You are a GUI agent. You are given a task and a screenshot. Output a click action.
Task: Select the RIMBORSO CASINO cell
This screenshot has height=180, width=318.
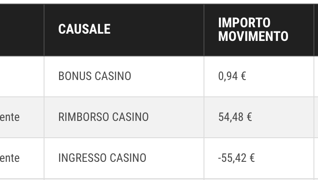(124, 117)
